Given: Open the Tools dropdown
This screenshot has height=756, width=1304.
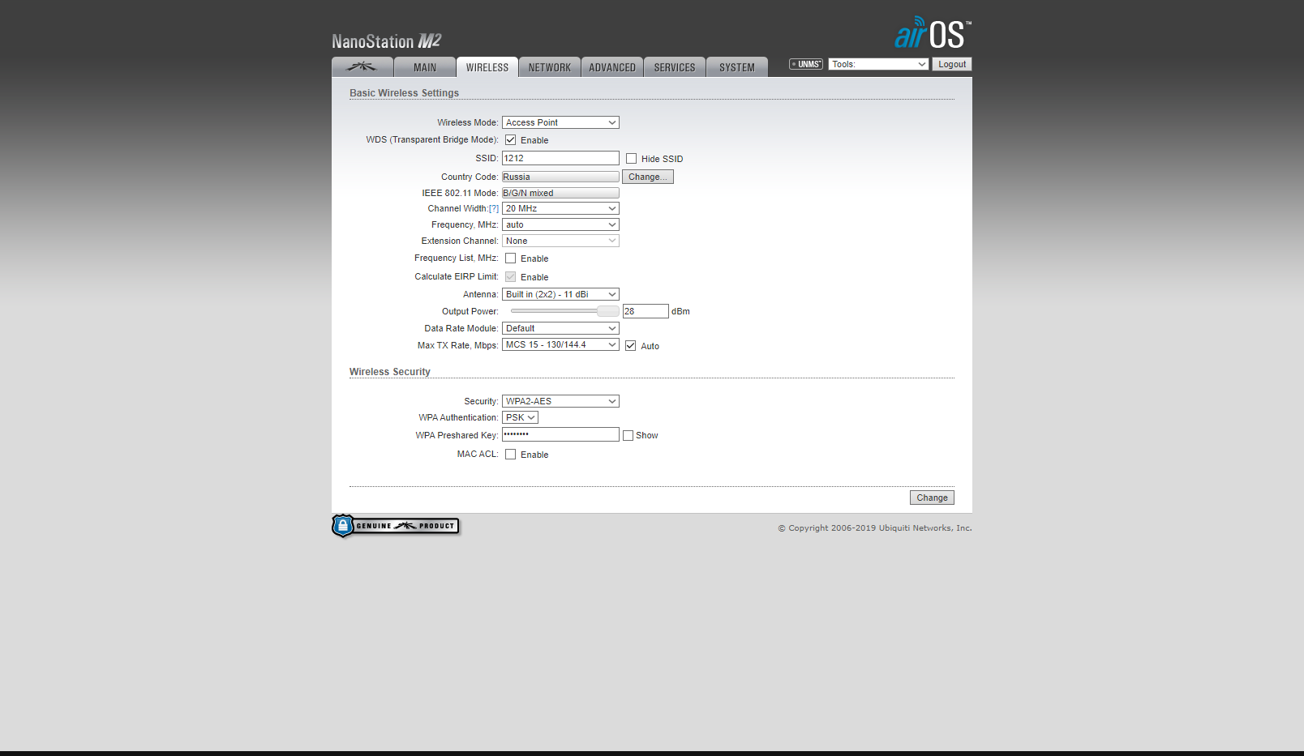Looking at the screenshot, I should (x=878, y=64).
